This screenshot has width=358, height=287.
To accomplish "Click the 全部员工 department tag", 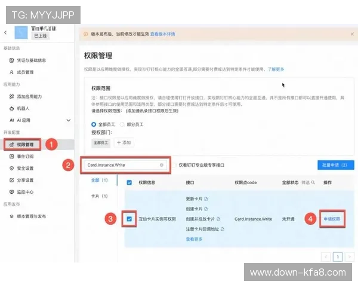I will tap(101, 142).
